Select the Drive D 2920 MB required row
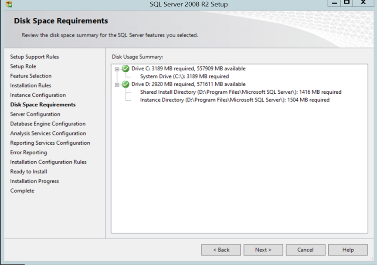377x265 pixels. (188, 84)
